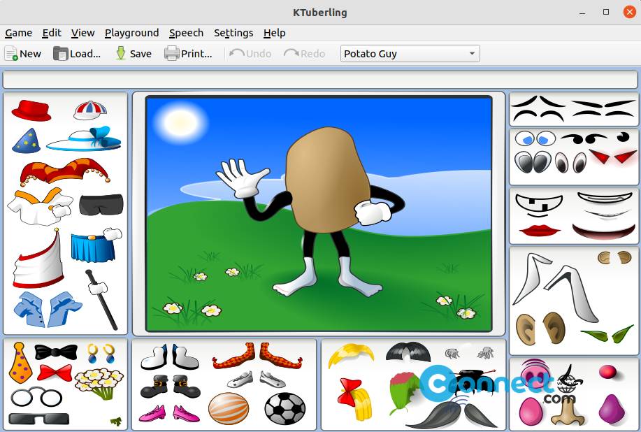Screen dimensions: 641x432
Task: Select the red and blue striped cap
Action: 90,110
